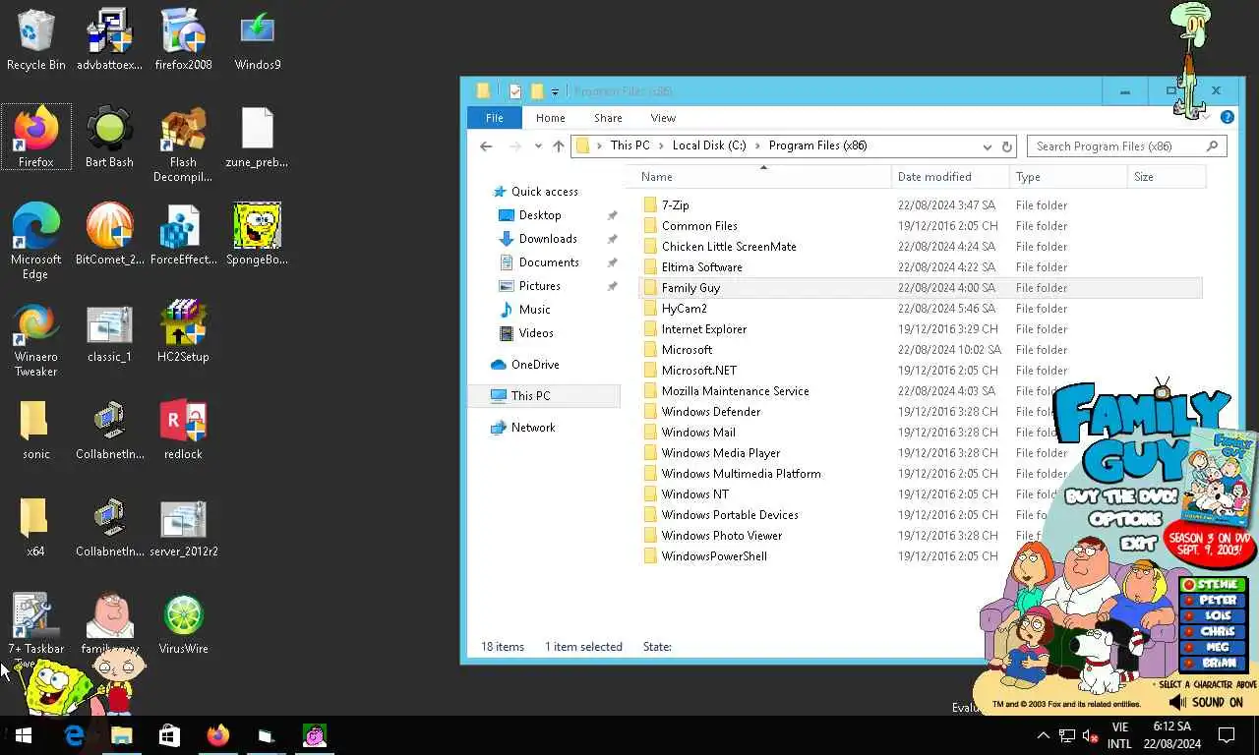Open the Recycle Bin desktop icon
Image resolution: width=1259 pixels, height=755 pixels.
[35, 39]
